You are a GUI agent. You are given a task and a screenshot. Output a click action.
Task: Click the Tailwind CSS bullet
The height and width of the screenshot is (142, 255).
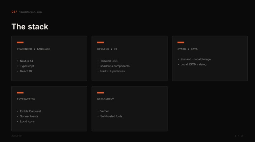(109, 61)
